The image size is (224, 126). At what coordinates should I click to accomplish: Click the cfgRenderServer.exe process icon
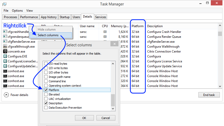tap(5, 42)
